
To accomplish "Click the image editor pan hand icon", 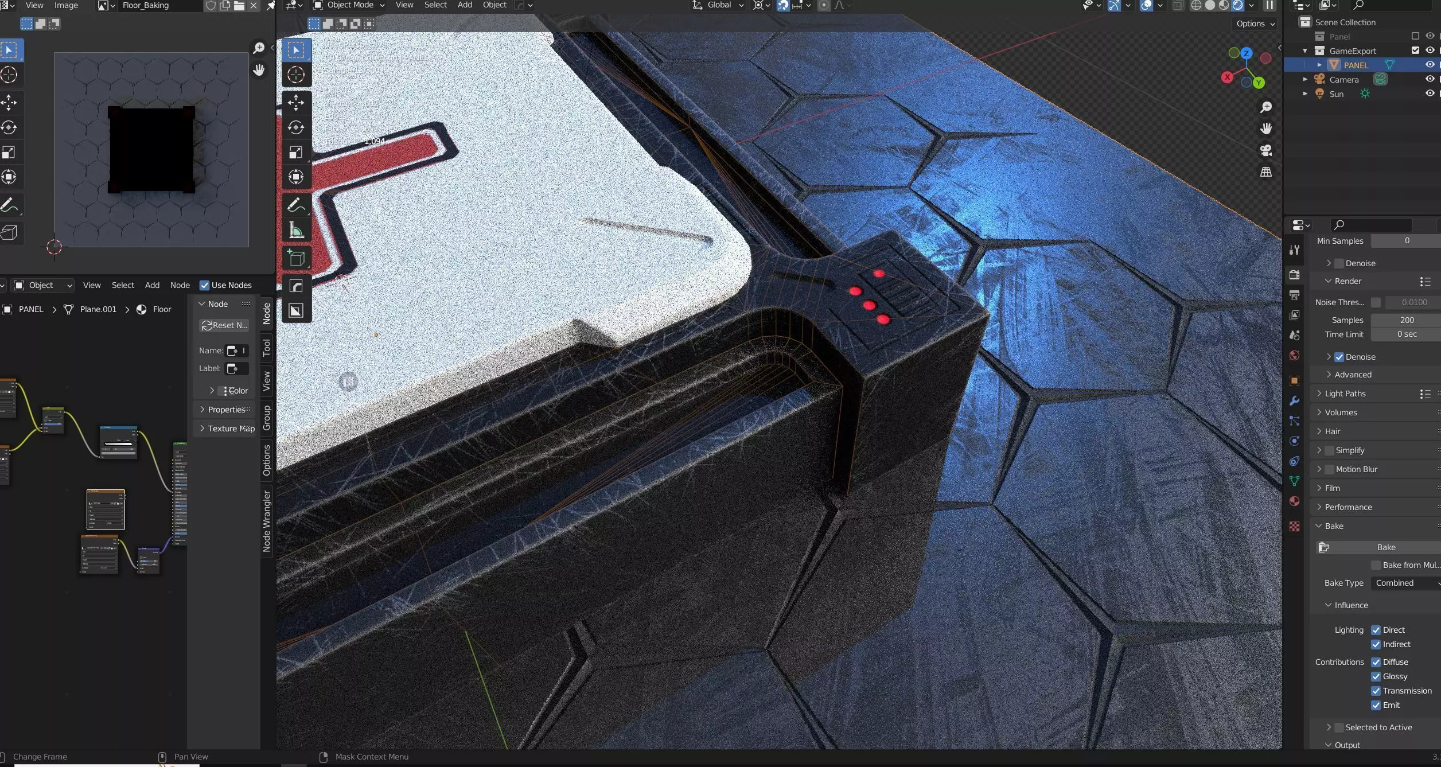I will click(259, 70).
